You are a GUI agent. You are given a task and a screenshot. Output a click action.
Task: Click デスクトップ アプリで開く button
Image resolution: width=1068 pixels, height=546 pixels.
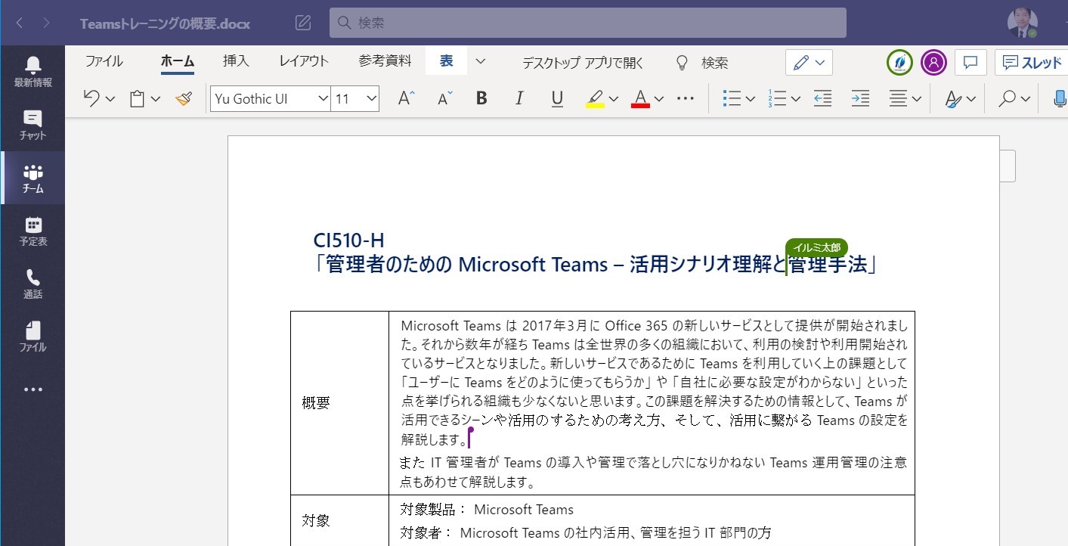[583, 63]
